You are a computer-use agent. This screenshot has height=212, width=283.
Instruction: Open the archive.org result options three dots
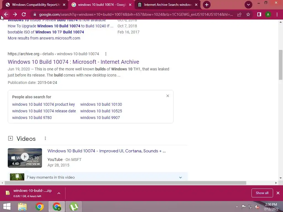pyautogui.click(x=106, y=54)
